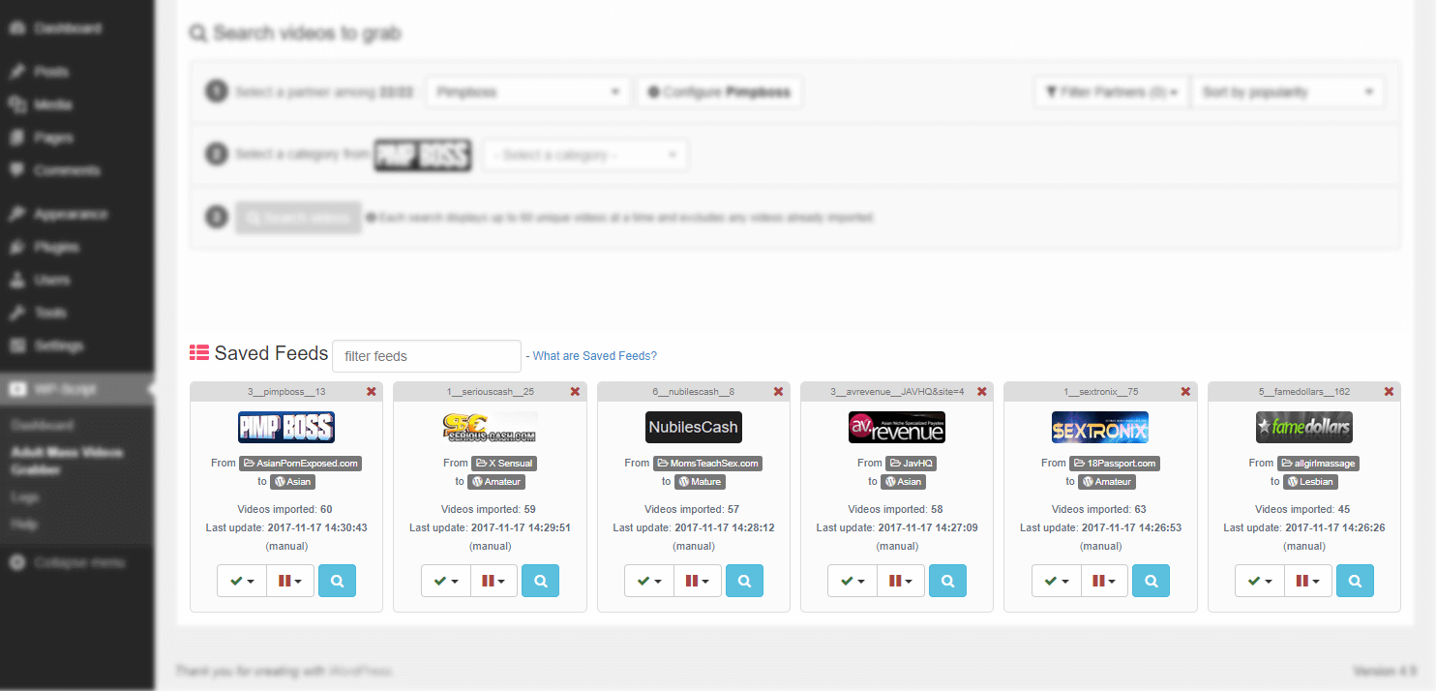Viewport: 1436px width, 691px height.
Task: Click the famedollars logo
Action: (1304, 427)
